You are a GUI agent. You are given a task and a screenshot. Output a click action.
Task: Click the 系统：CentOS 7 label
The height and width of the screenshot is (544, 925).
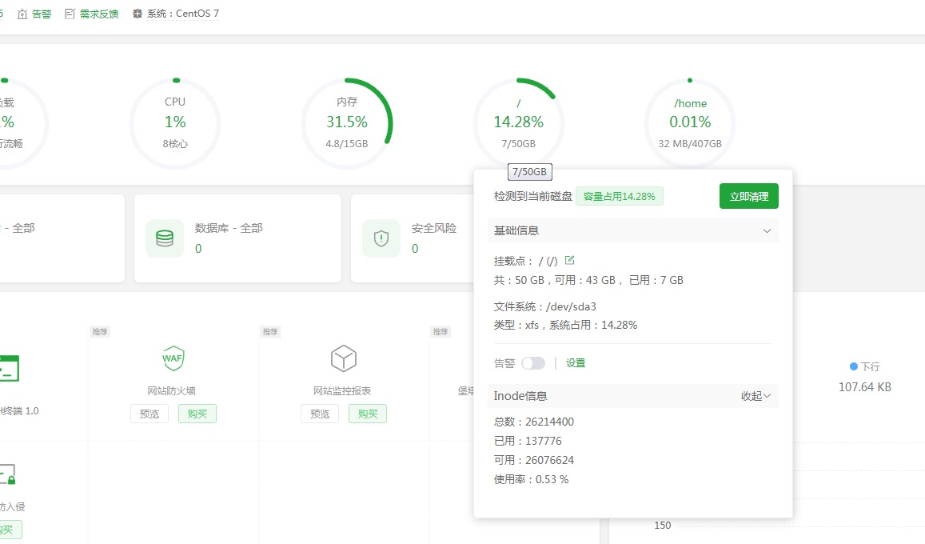(183, 14)
